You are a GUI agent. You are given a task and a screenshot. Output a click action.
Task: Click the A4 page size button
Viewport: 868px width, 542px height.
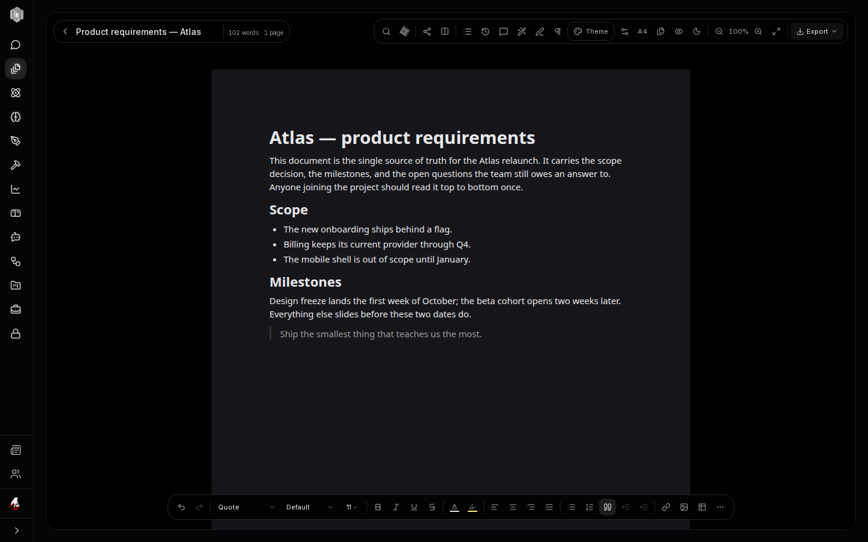point(643,31)
